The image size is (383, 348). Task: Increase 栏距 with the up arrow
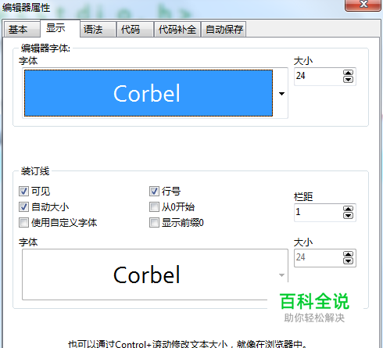349,209
